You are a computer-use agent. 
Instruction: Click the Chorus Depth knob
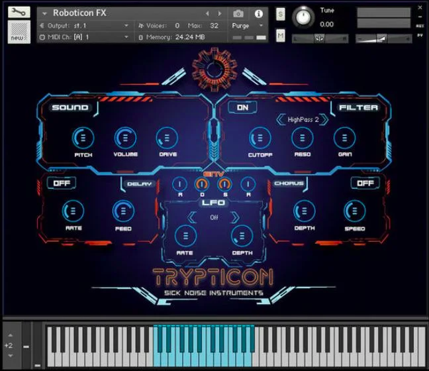point(305,211)
